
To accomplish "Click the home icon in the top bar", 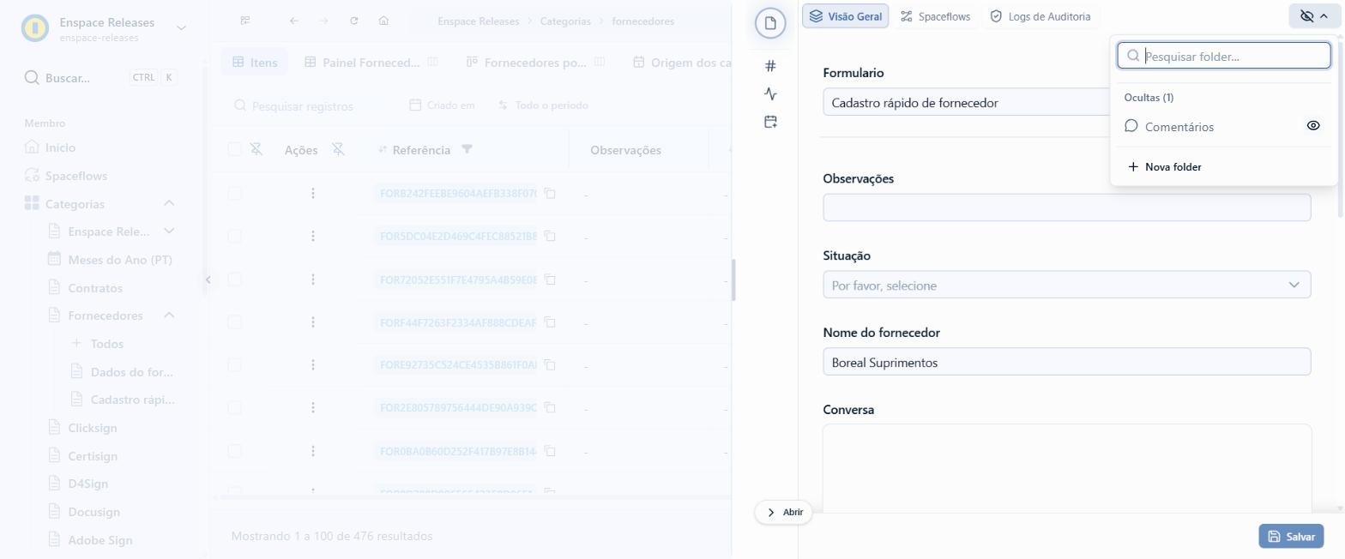I will click(x=383, y=21).
